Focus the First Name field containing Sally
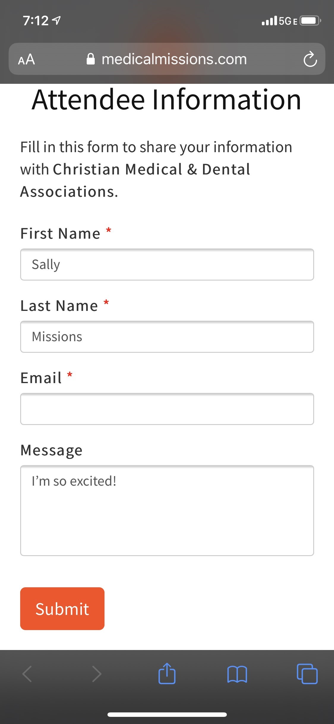The width and height of the screenshot is (334, 724). (x=167, y=265)
